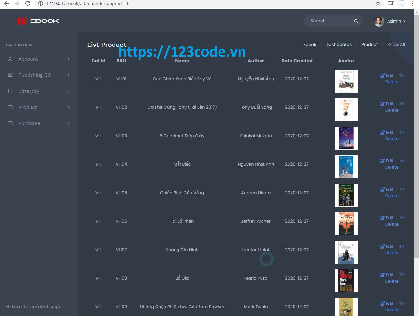Image resolution: width=419 pixels, height=316 pixels.
Task: Click the Purchase icon in sidebar
Action: (10, 123)
